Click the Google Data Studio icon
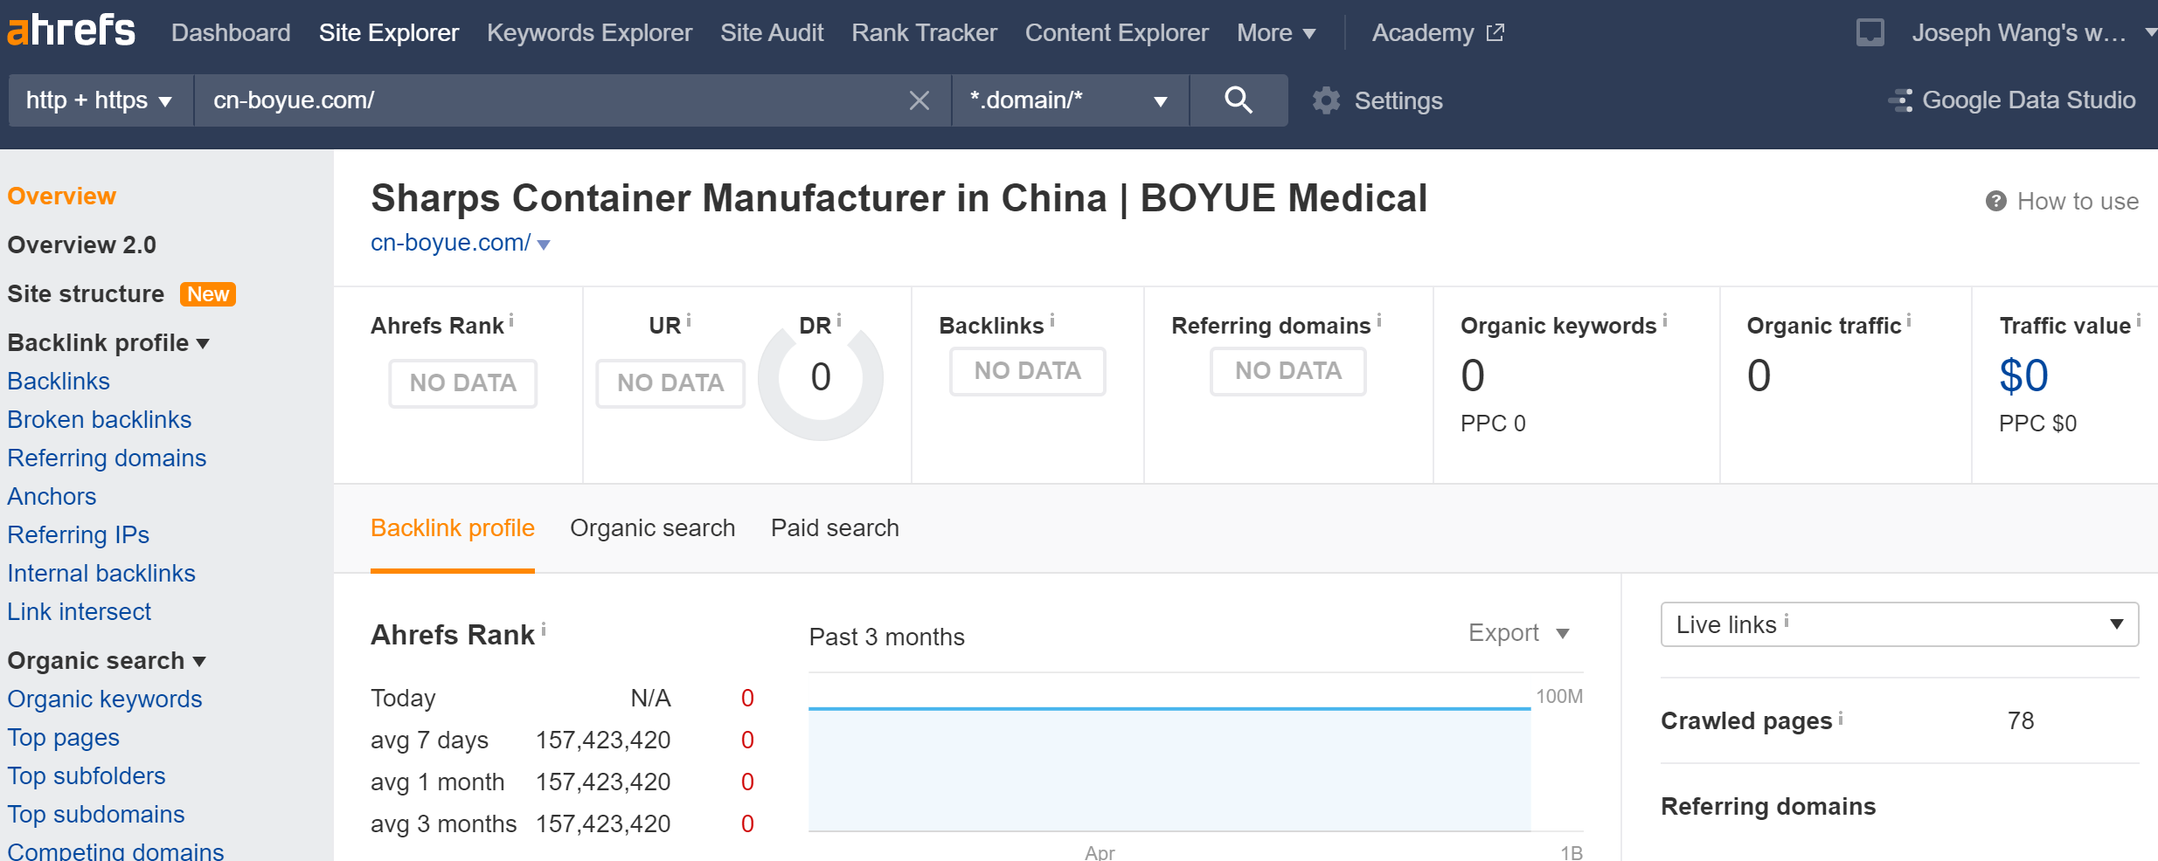2158x861 pixels. [x=1900, y=100]
